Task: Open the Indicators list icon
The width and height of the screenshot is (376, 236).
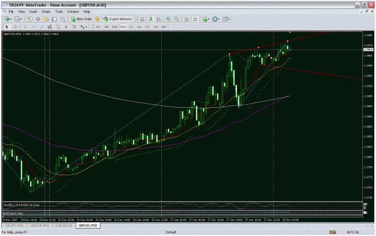Action: pyautogui.click(x=205, y=19)
